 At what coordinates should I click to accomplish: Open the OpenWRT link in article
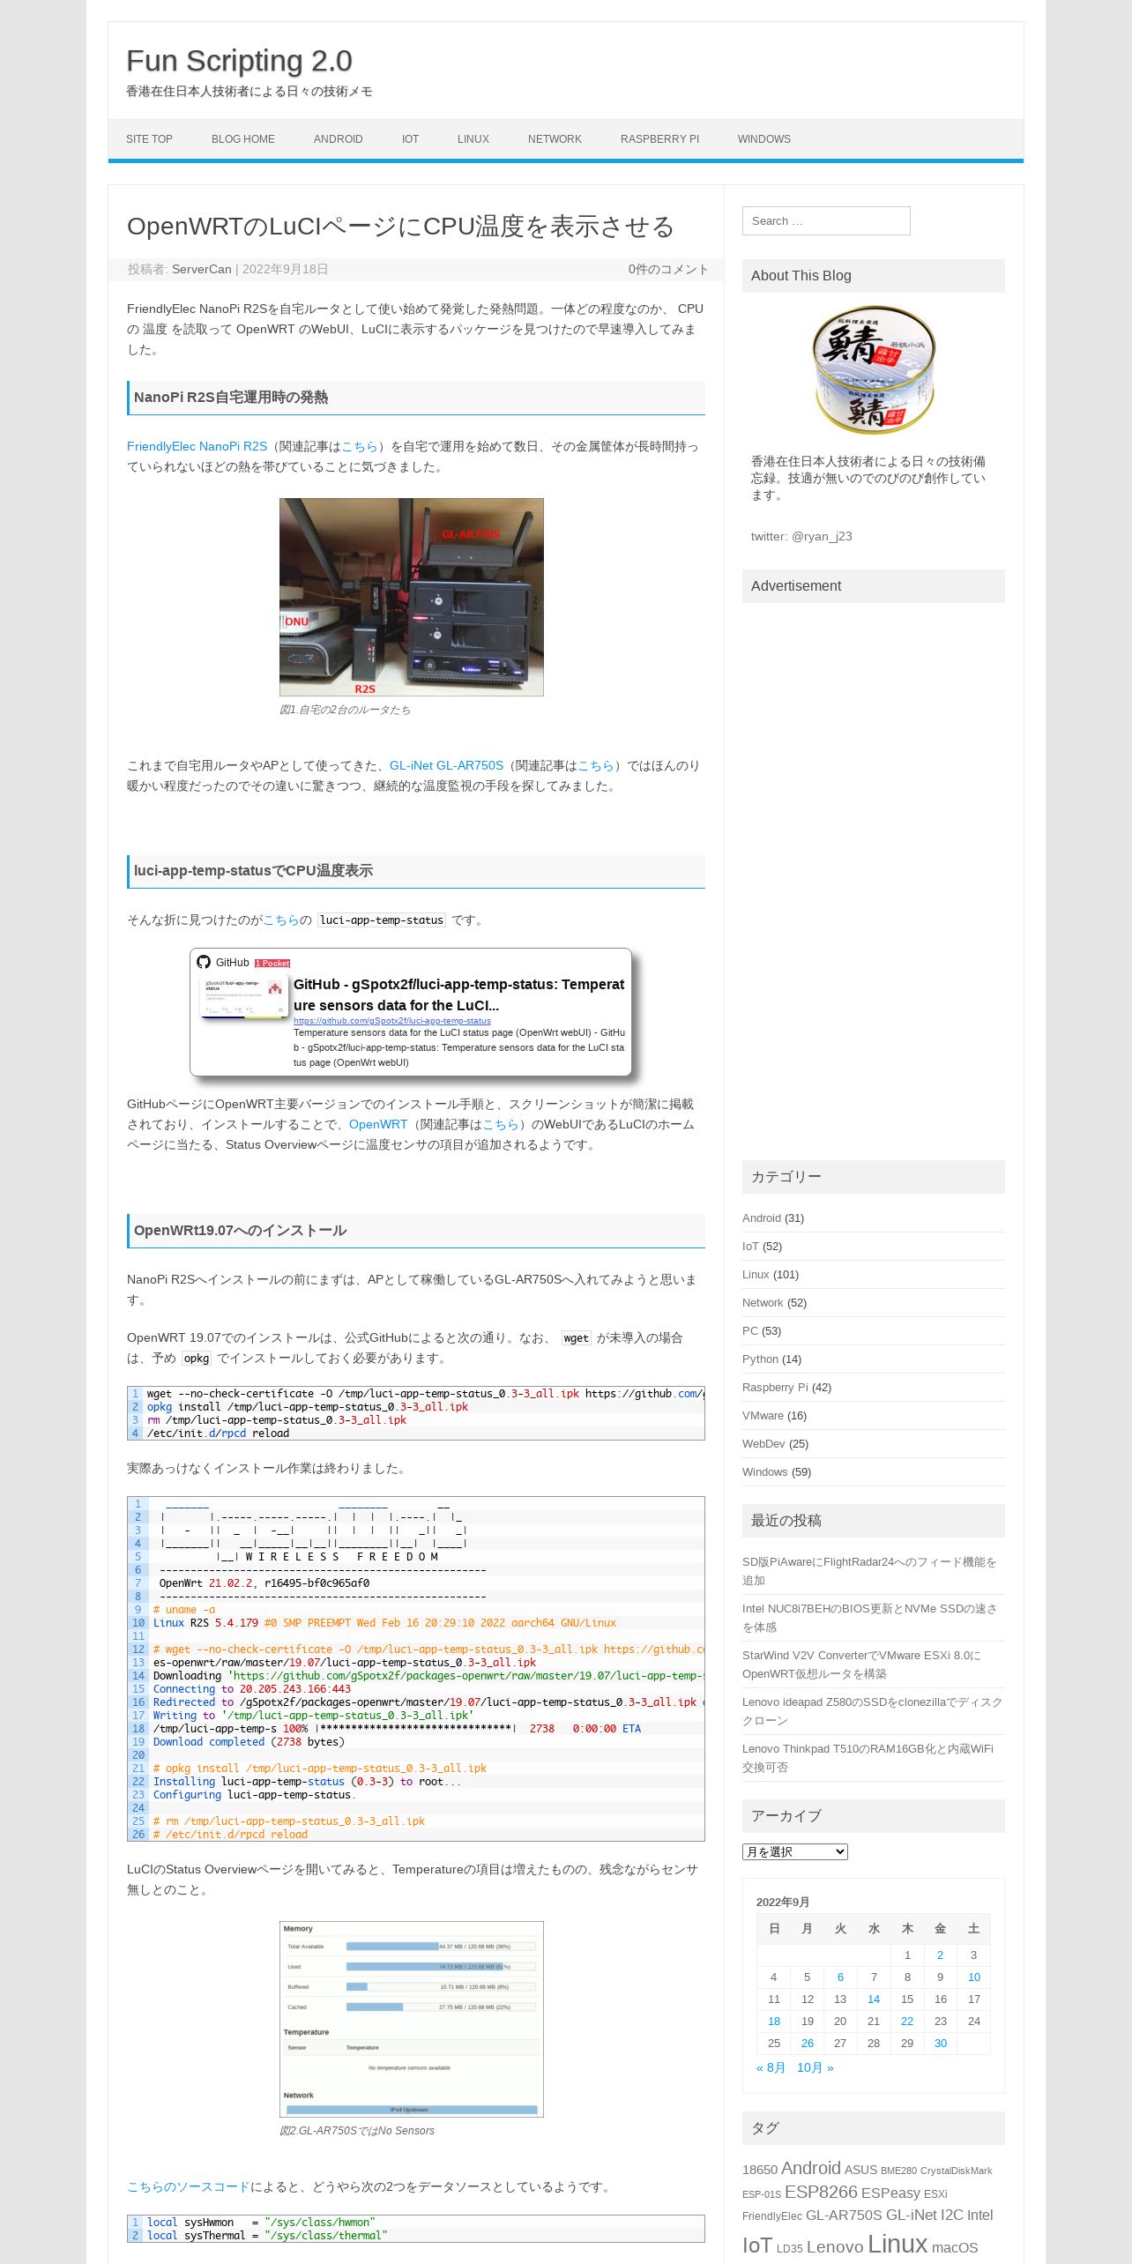click(378, 1125)
